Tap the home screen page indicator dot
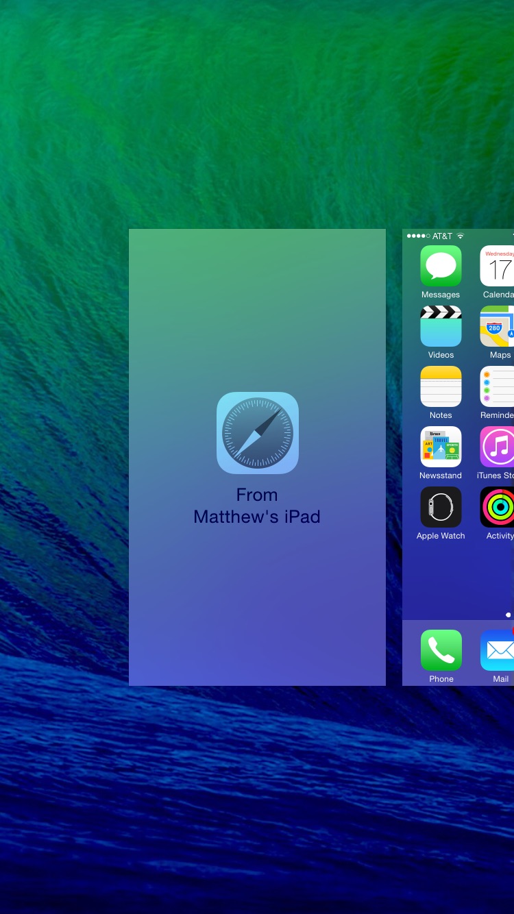The height and width of the screenshot is (914, 514). point(508,615)
